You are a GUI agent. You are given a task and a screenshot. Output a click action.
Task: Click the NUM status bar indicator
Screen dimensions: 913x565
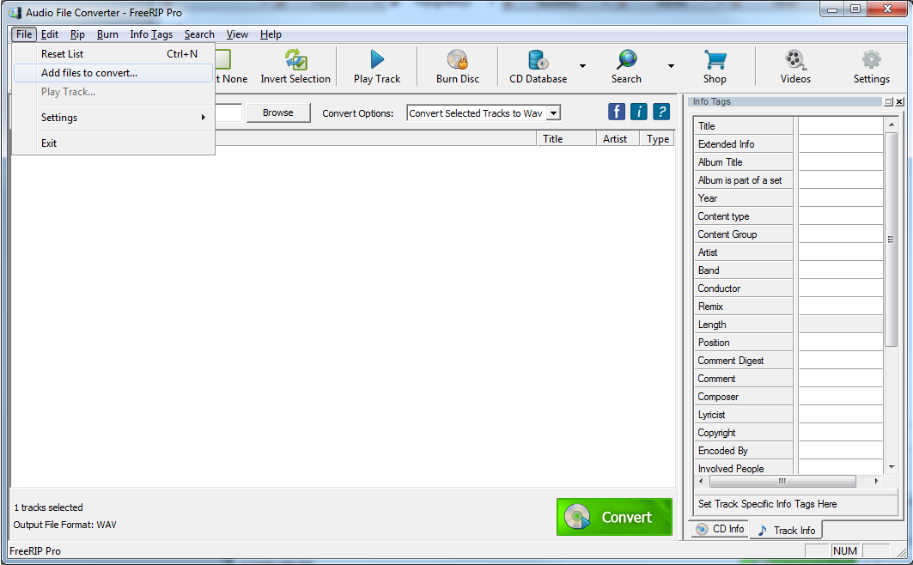pyautogui.click(x=845, y=550)
